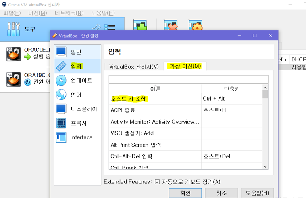
Task: Click the 호스트+H shortcut cell
Action: [x=232, y=110]
